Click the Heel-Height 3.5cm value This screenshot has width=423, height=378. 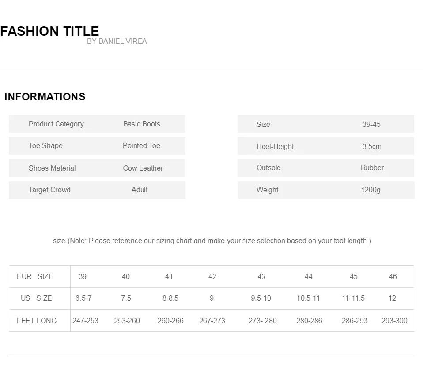372,146
